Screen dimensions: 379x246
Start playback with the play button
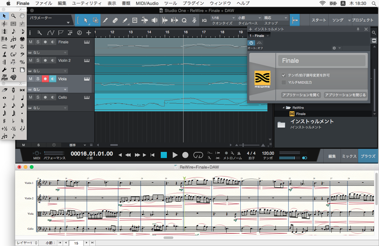pos(175,155)
